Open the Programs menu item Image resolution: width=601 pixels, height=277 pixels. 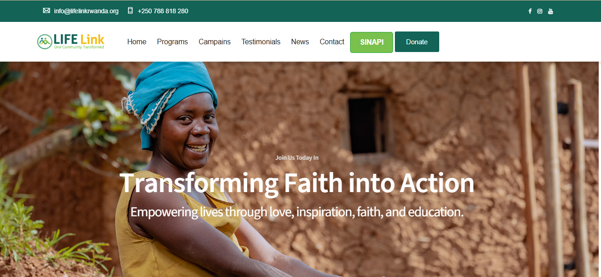[x=172, y=42]
